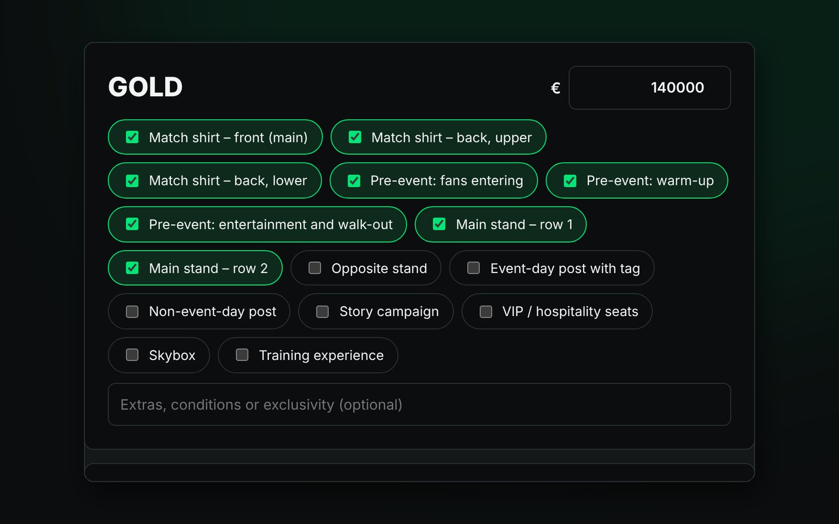The height and width of the screenshot is (524, 839).
Task: Click the € currency symbol
Action: click(555, 88)
